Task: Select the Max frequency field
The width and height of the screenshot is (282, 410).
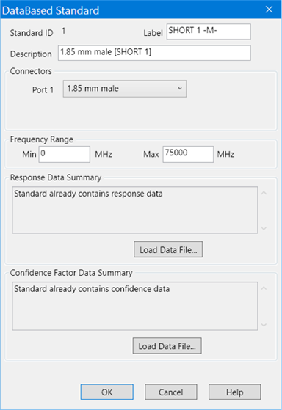Action: point(188,154)
